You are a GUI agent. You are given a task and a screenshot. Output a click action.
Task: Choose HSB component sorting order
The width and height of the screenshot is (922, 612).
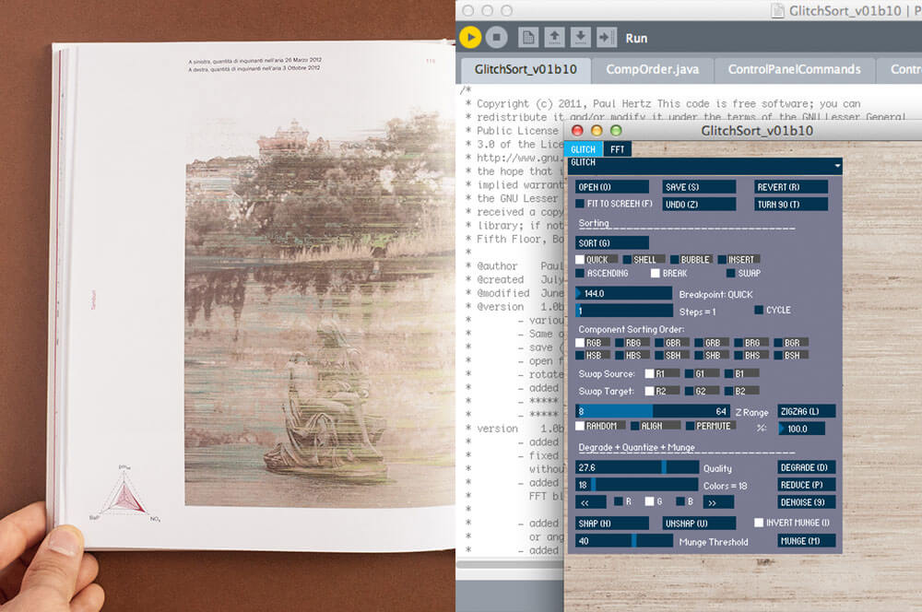580,356
